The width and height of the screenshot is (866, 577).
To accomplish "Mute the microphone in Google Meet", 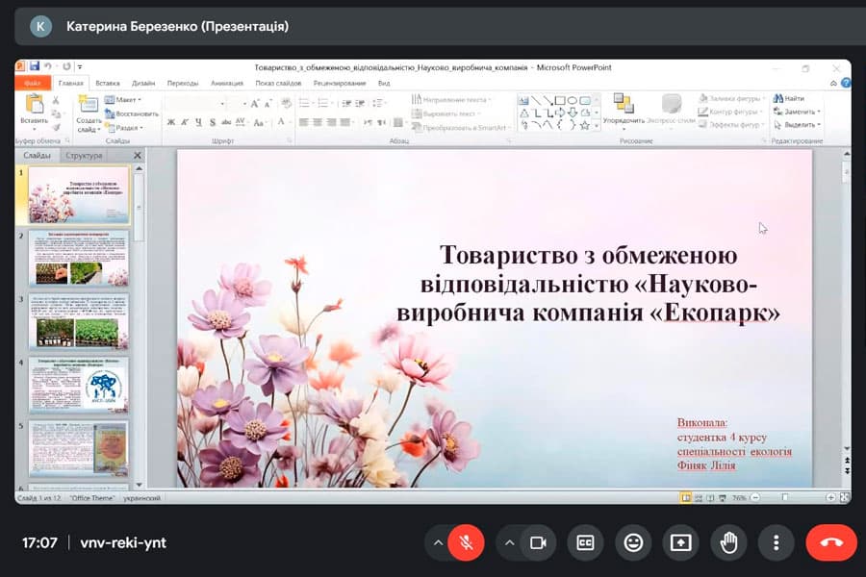I will [466, 541].
